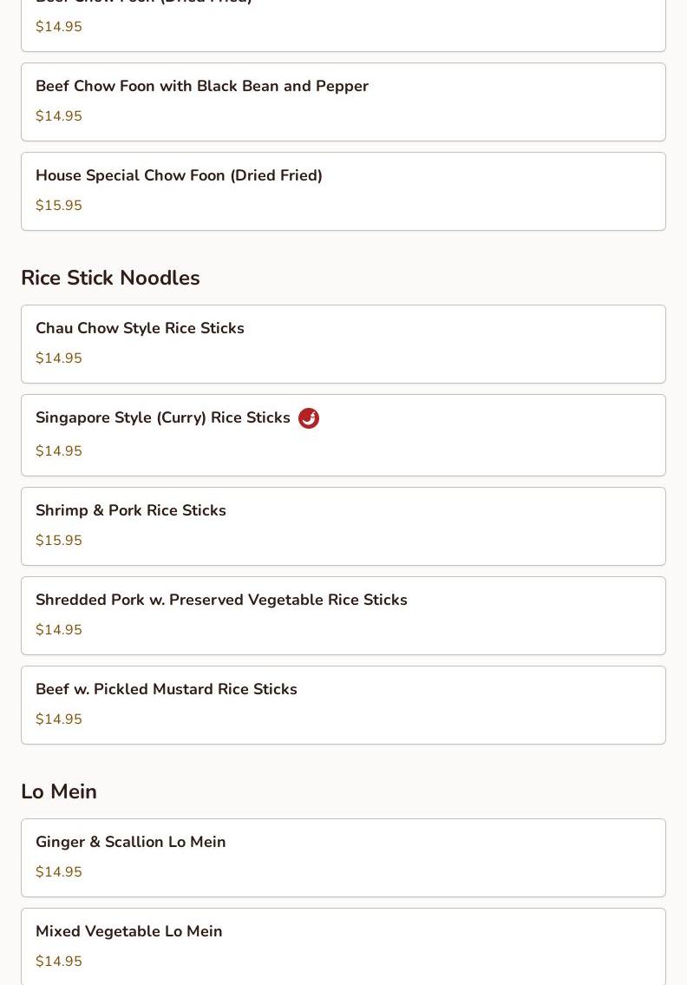This screenshot has height=985, width=687.
Task: Click the price of Beef w. Pickled Mustard
Action: (x=59, y=719)
